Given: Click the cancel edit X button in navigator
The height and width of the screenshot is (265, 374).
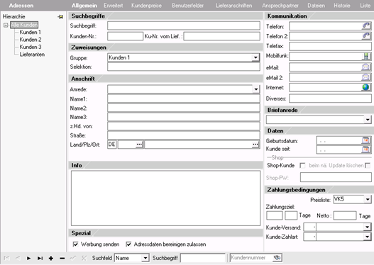Looking at the screenshot, I should [84, 258].
